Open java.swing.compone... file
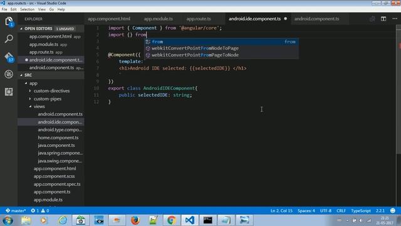The image size is (401, 226). coord(51,161)
